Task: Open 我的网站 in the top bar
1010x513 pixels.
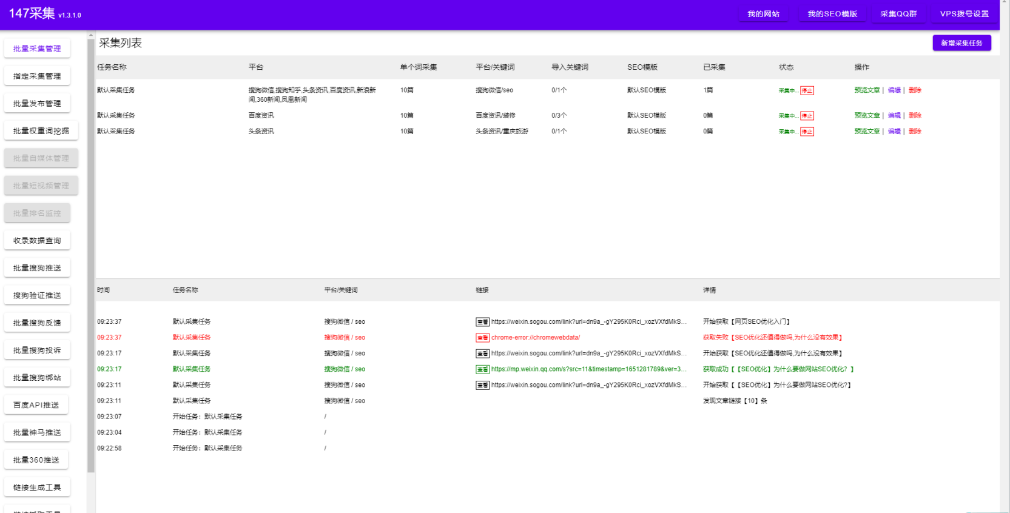Action: [763, 14]
